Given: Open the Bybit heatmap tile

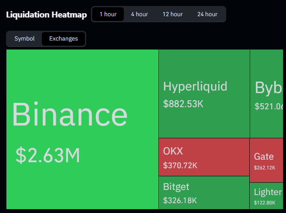Looking at the screenshot, I should pos(266,94).
